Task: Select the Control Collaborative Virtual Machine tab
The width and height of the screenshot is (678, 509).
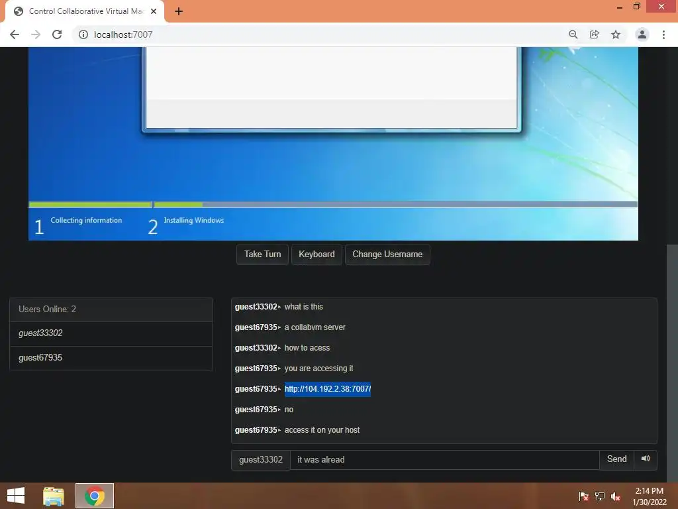Action: point(84,11)
